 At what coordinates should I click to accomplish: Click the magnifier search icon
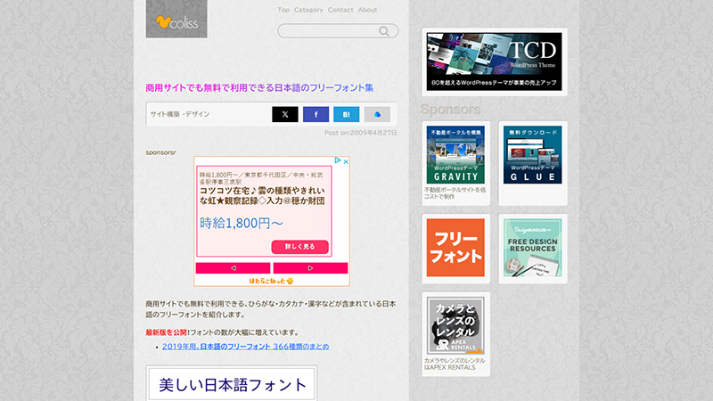(x=385, y=31)
